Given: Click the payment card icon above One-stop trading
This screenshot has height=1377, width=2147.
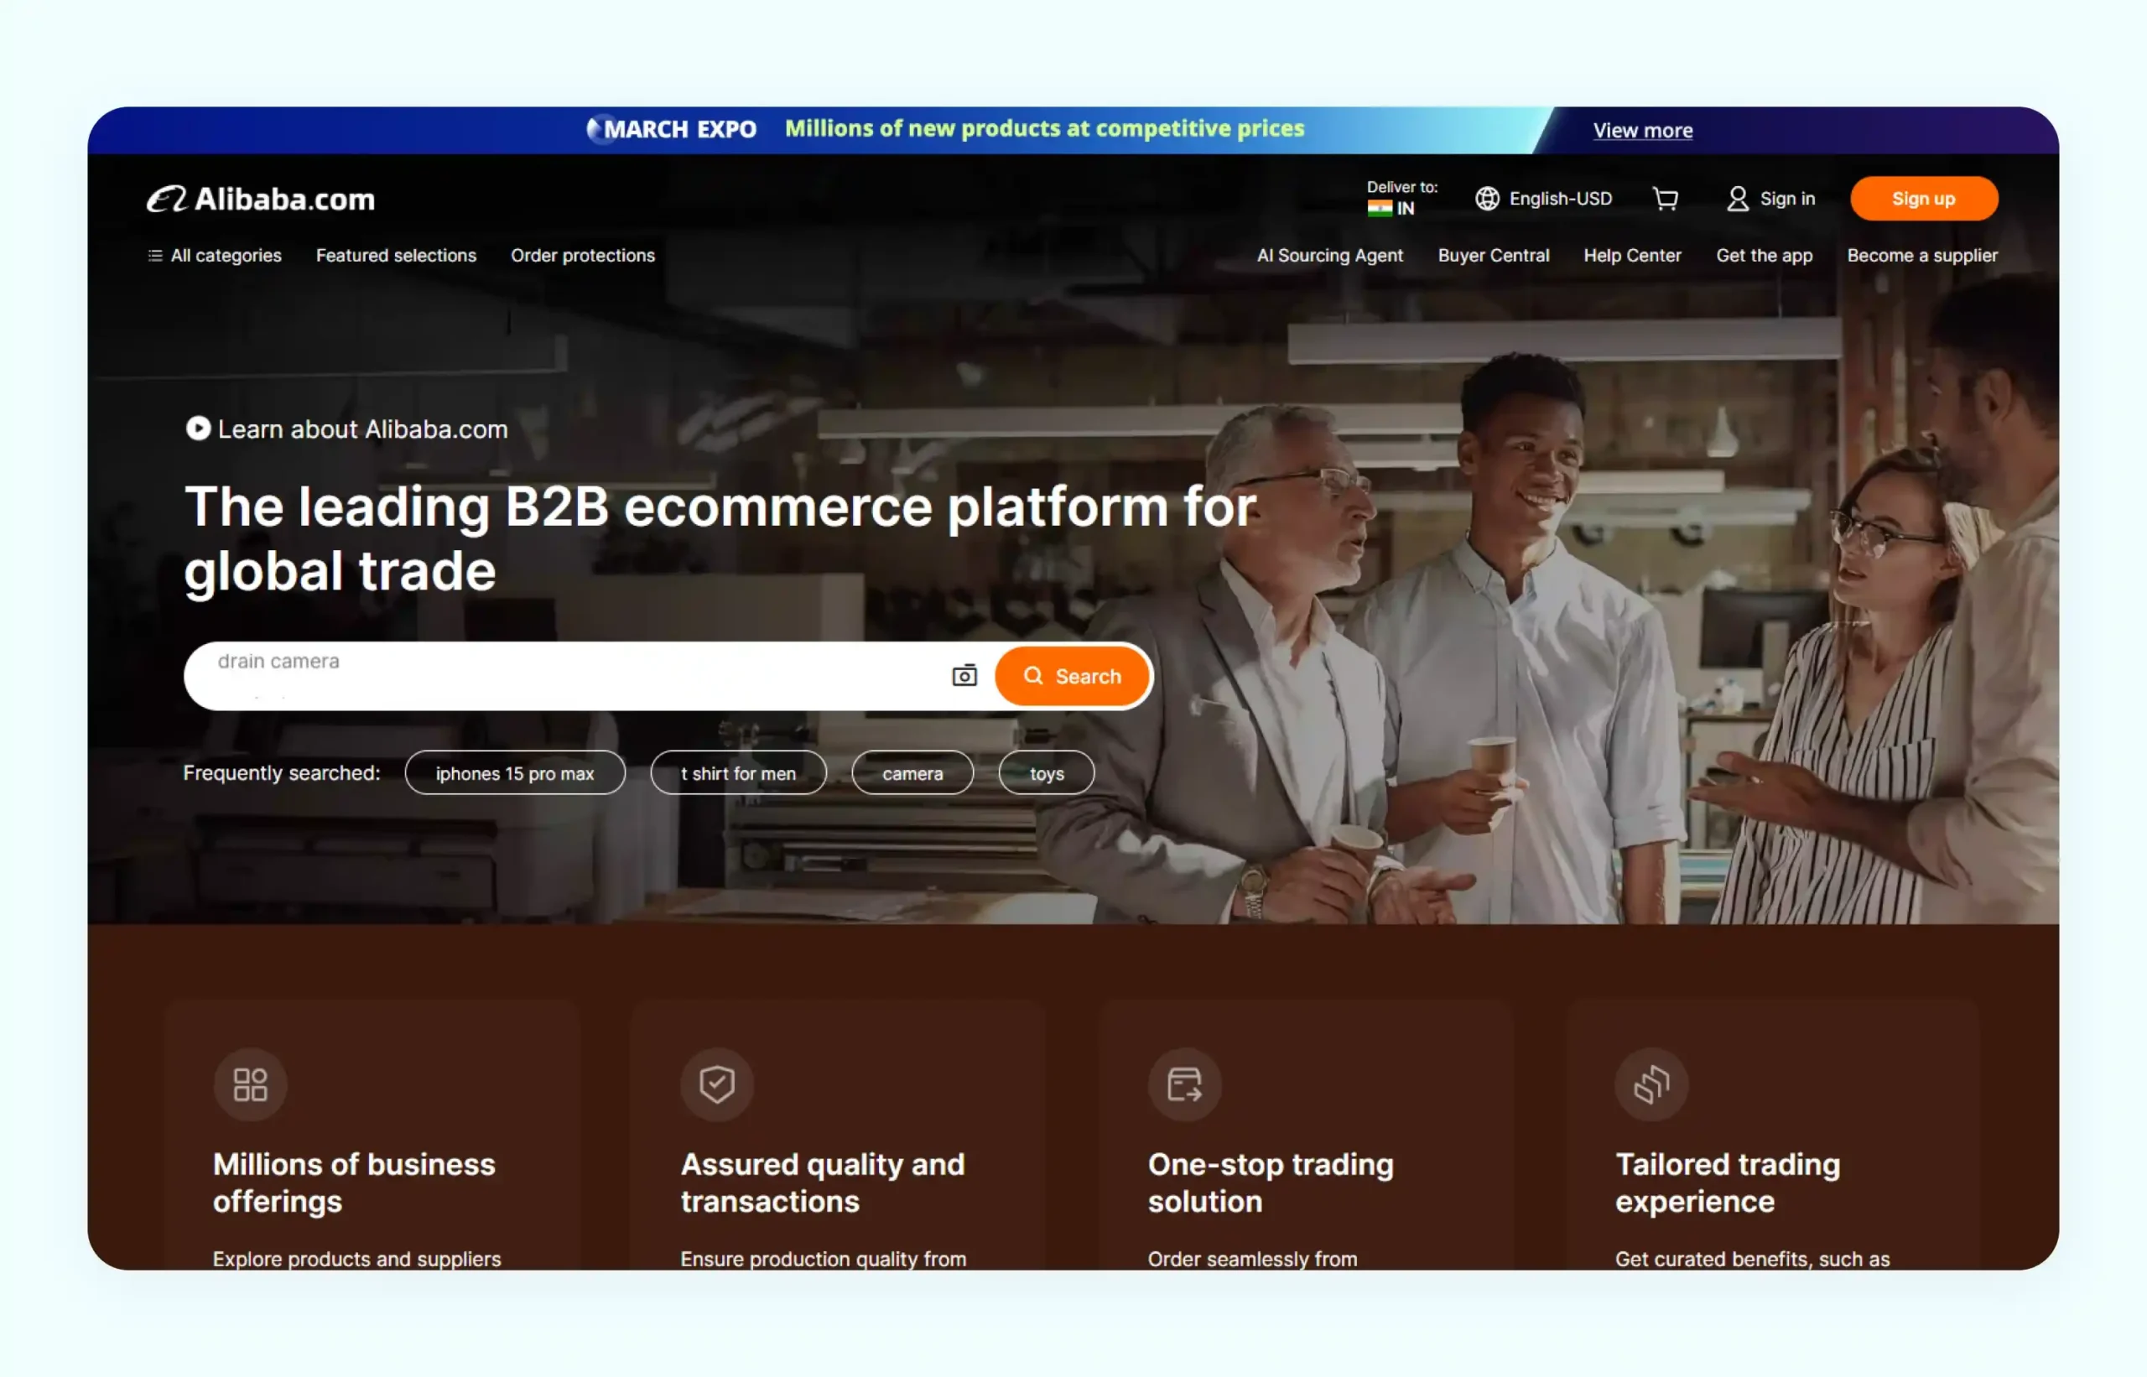Looking at the screenshot, I should click(x=1185, y=1084).
